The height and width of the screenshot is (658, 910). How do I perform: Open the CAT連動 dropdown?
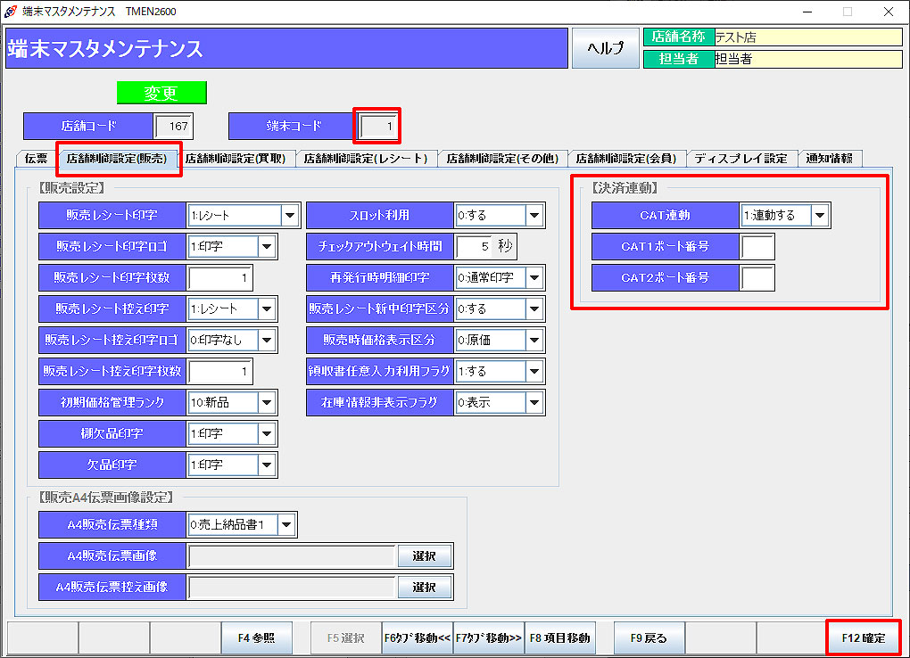point(820,215)
